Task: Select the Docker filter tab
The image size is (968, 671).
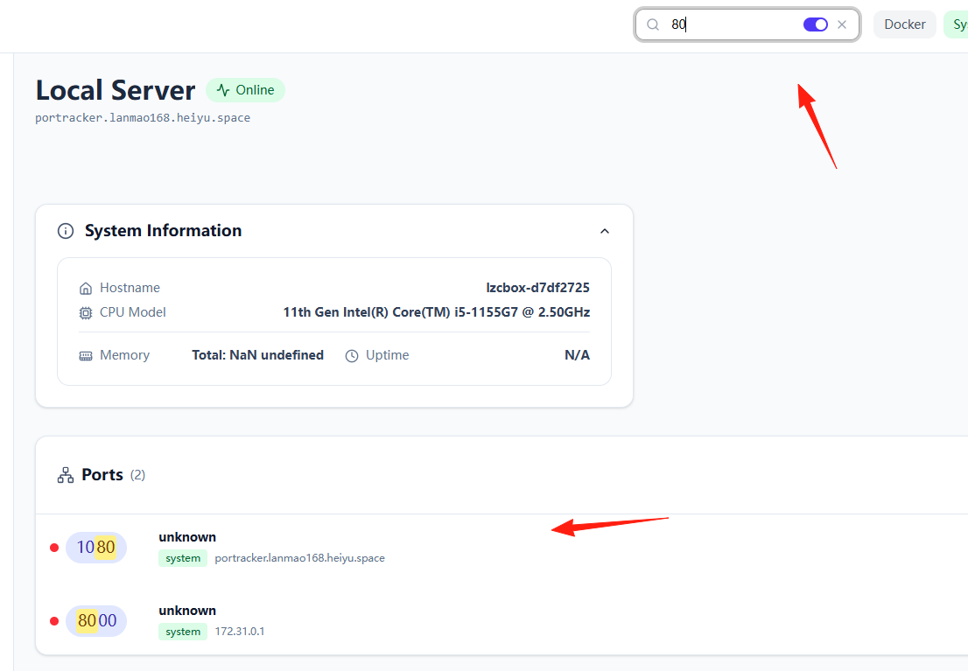Action: click(x=904, y=24)
